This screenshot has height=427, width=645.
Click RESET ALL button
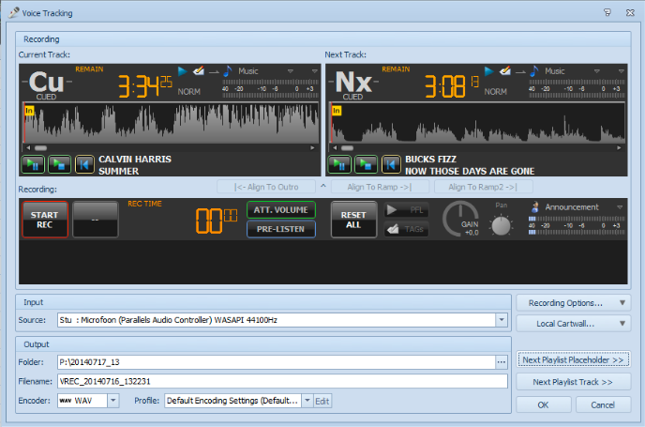point(353,220)
